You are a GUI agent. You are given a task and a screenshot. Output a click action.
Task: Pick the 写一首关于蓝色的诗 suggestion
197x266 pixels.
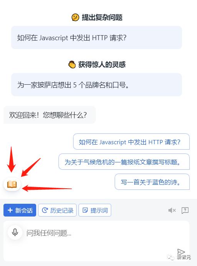pos(152,182)
